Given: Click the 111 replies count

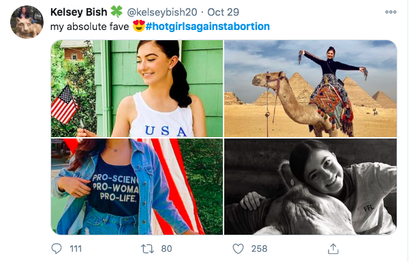Looking at the screenshot, I should pyautogui.click(x=76, y=248).
